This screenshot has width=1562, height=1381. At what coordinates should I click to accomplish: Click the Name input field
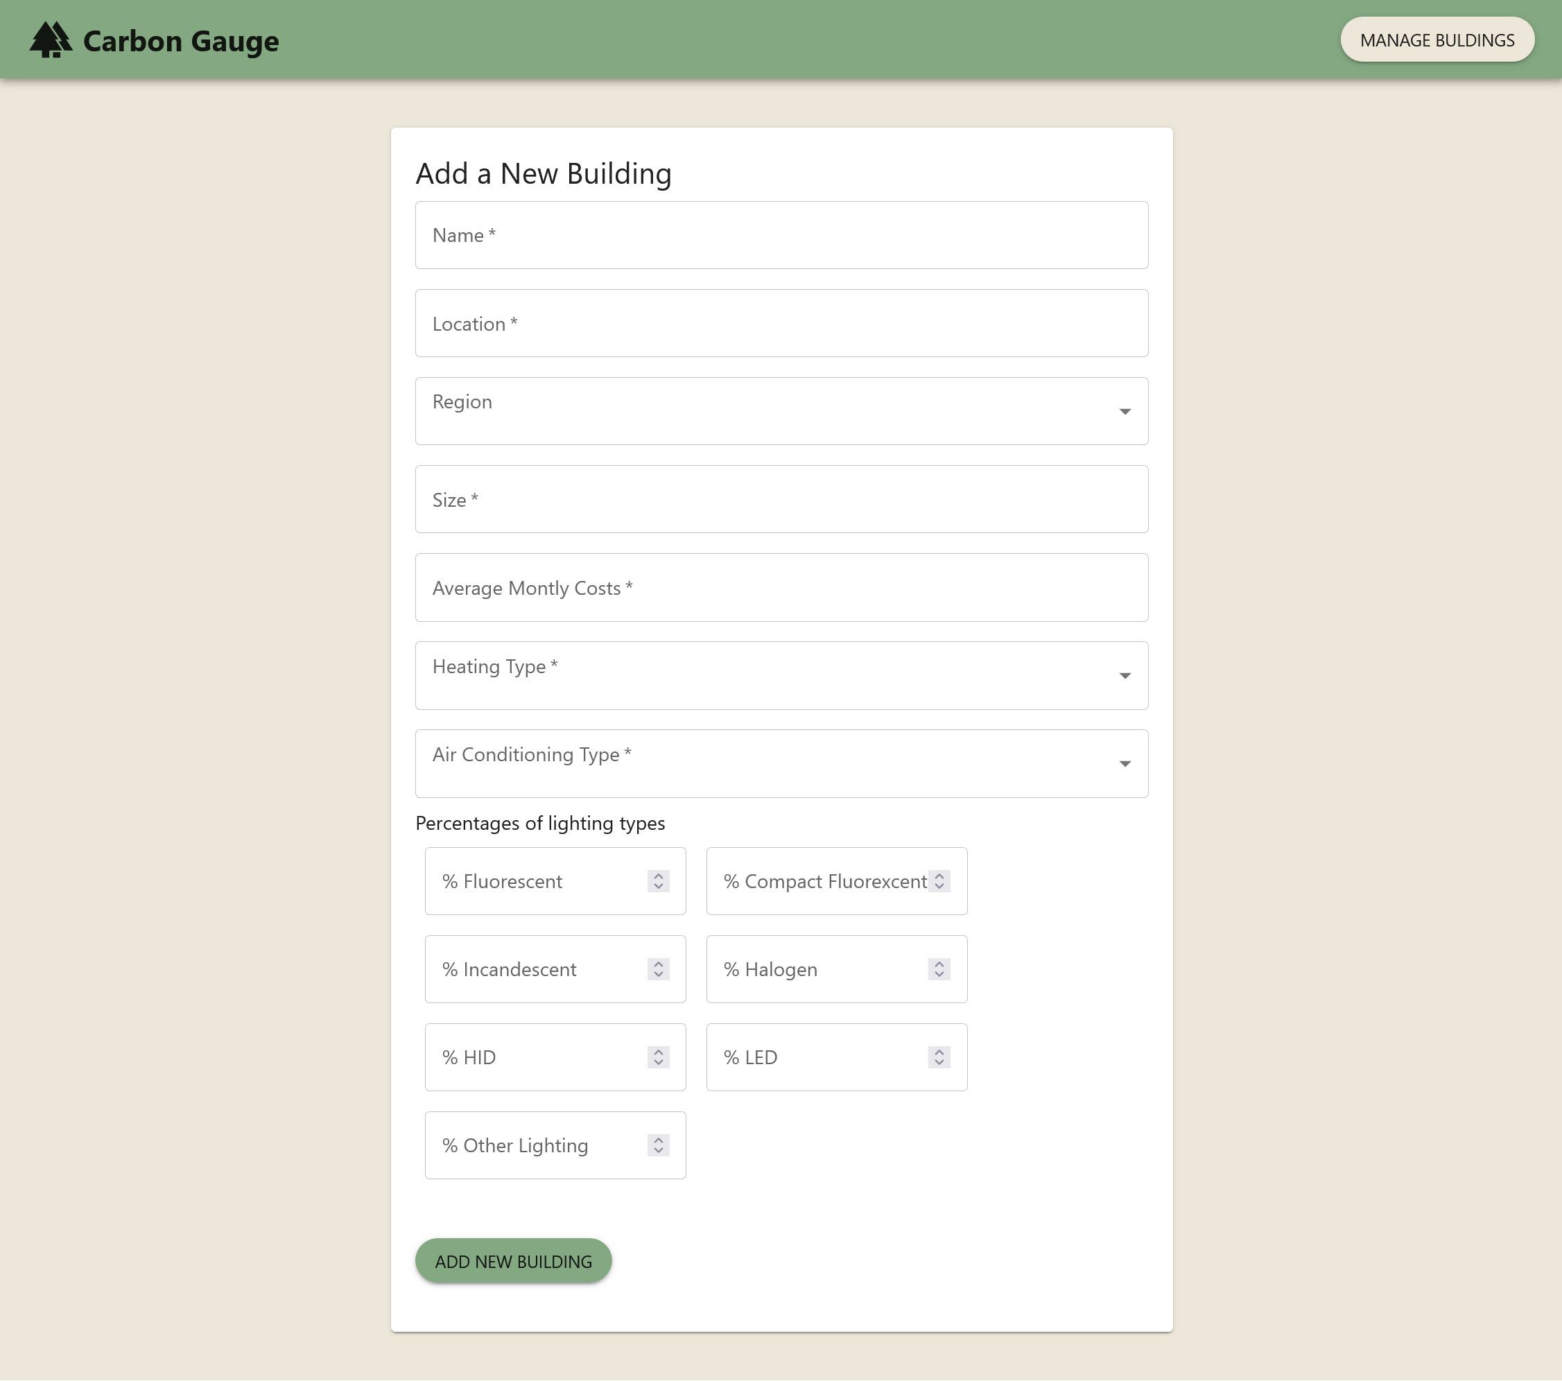781,236
